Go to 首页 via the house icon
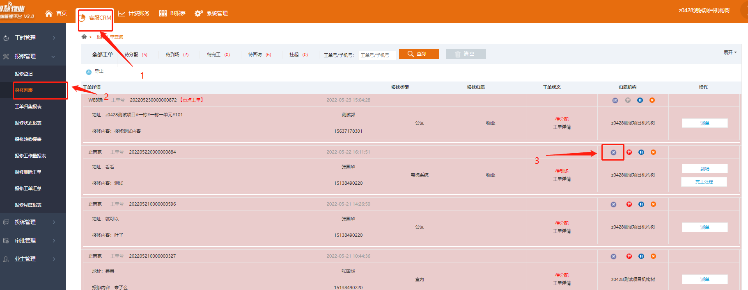This screenshot has height=290, width=748. click(49, 14)
